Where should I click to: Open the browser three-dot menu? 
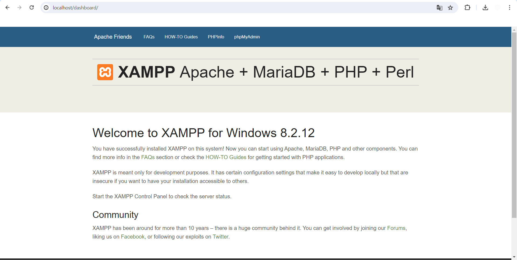pyautogui.click(x=509, y=8)
